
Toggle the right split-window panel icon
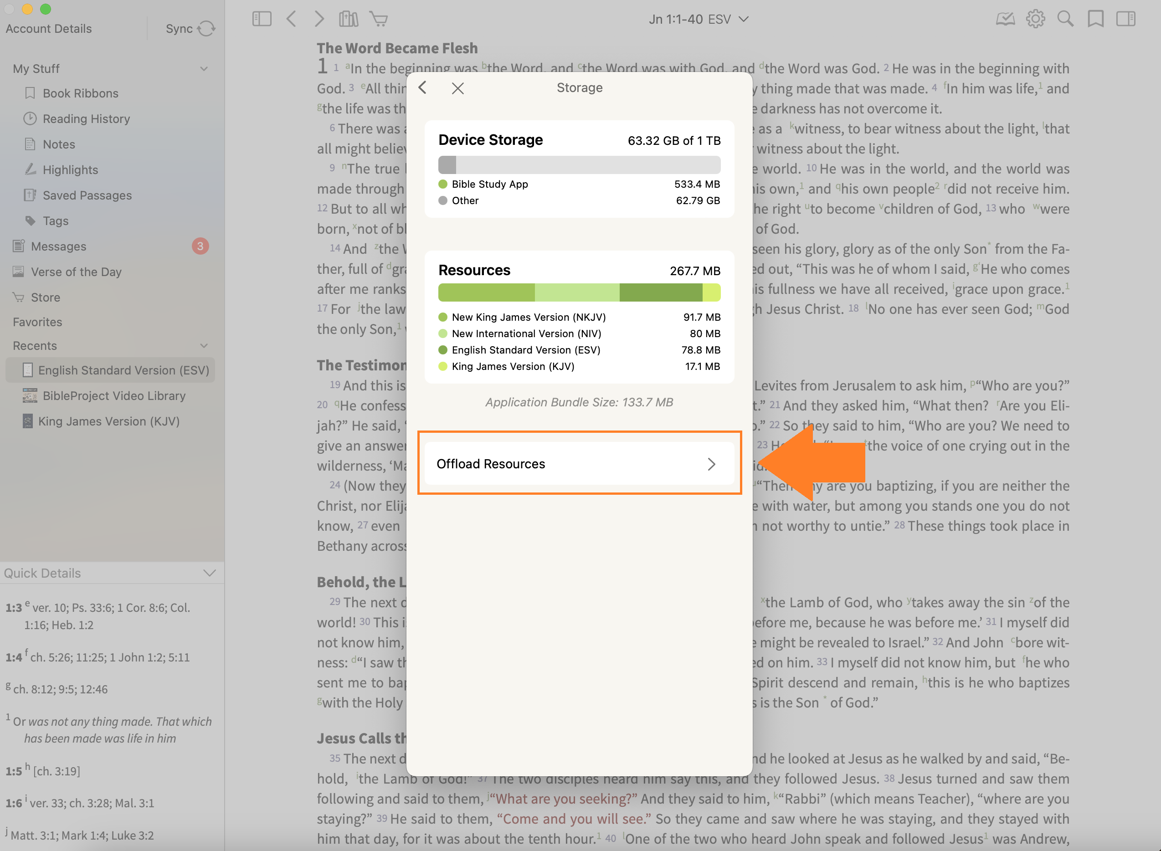point(1125,19)
